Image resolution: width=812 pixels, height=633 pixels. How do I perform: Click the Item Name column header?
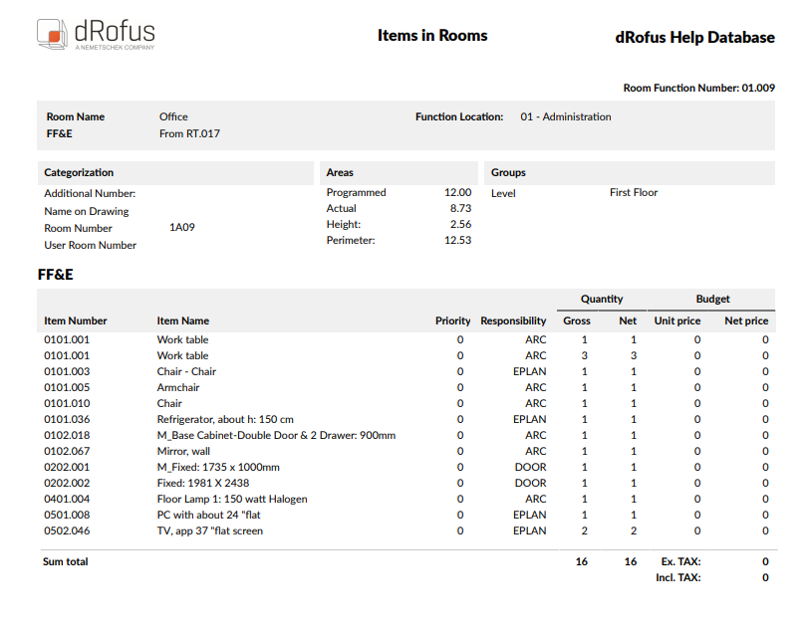pyautogui.click(x=183, y=320)
